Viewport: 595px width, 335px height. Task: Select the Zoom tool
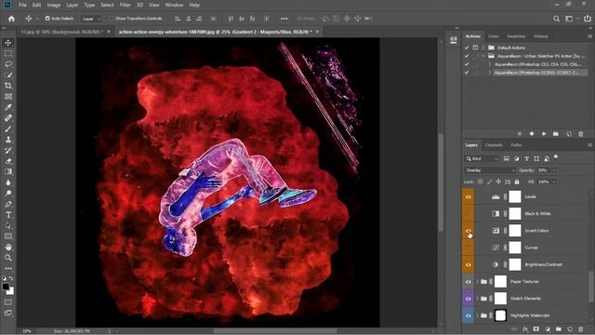click(x=8, y=258)
